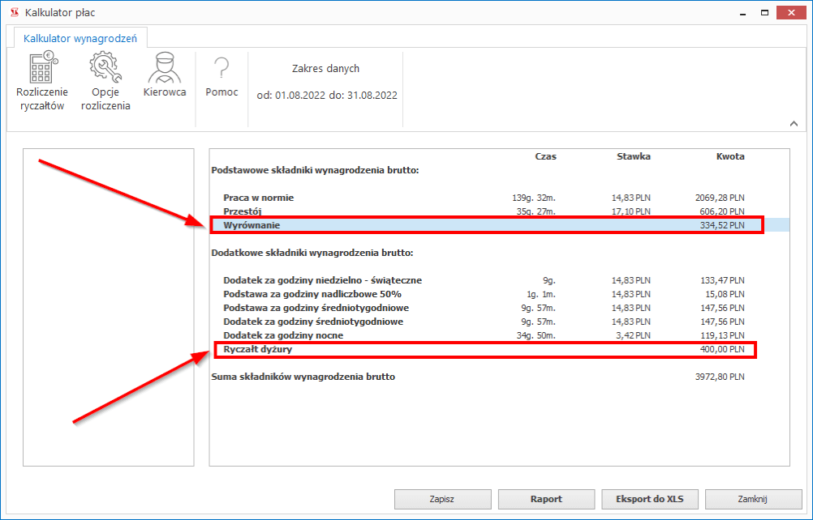The height and width of the screenshot is (520, 813).
Task: Click the empty left side panel
Action: point(108,308)
